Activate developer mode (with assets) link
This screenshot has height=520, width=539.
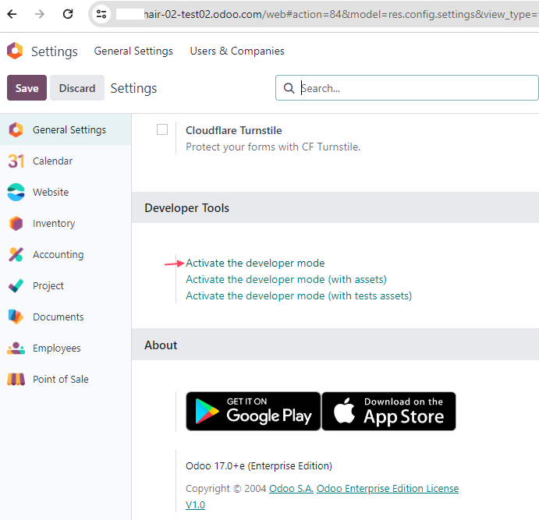coord(286,280)
